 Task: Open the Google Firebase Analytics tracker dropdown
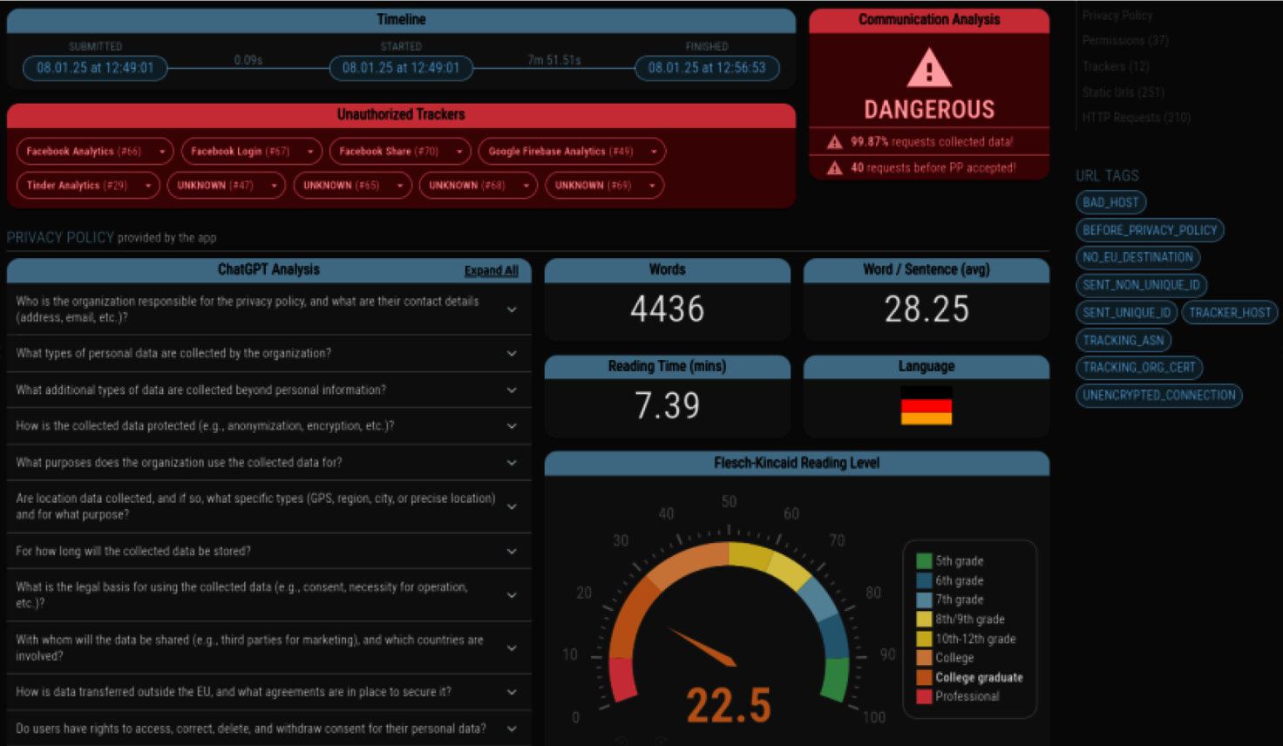(654, 152)
